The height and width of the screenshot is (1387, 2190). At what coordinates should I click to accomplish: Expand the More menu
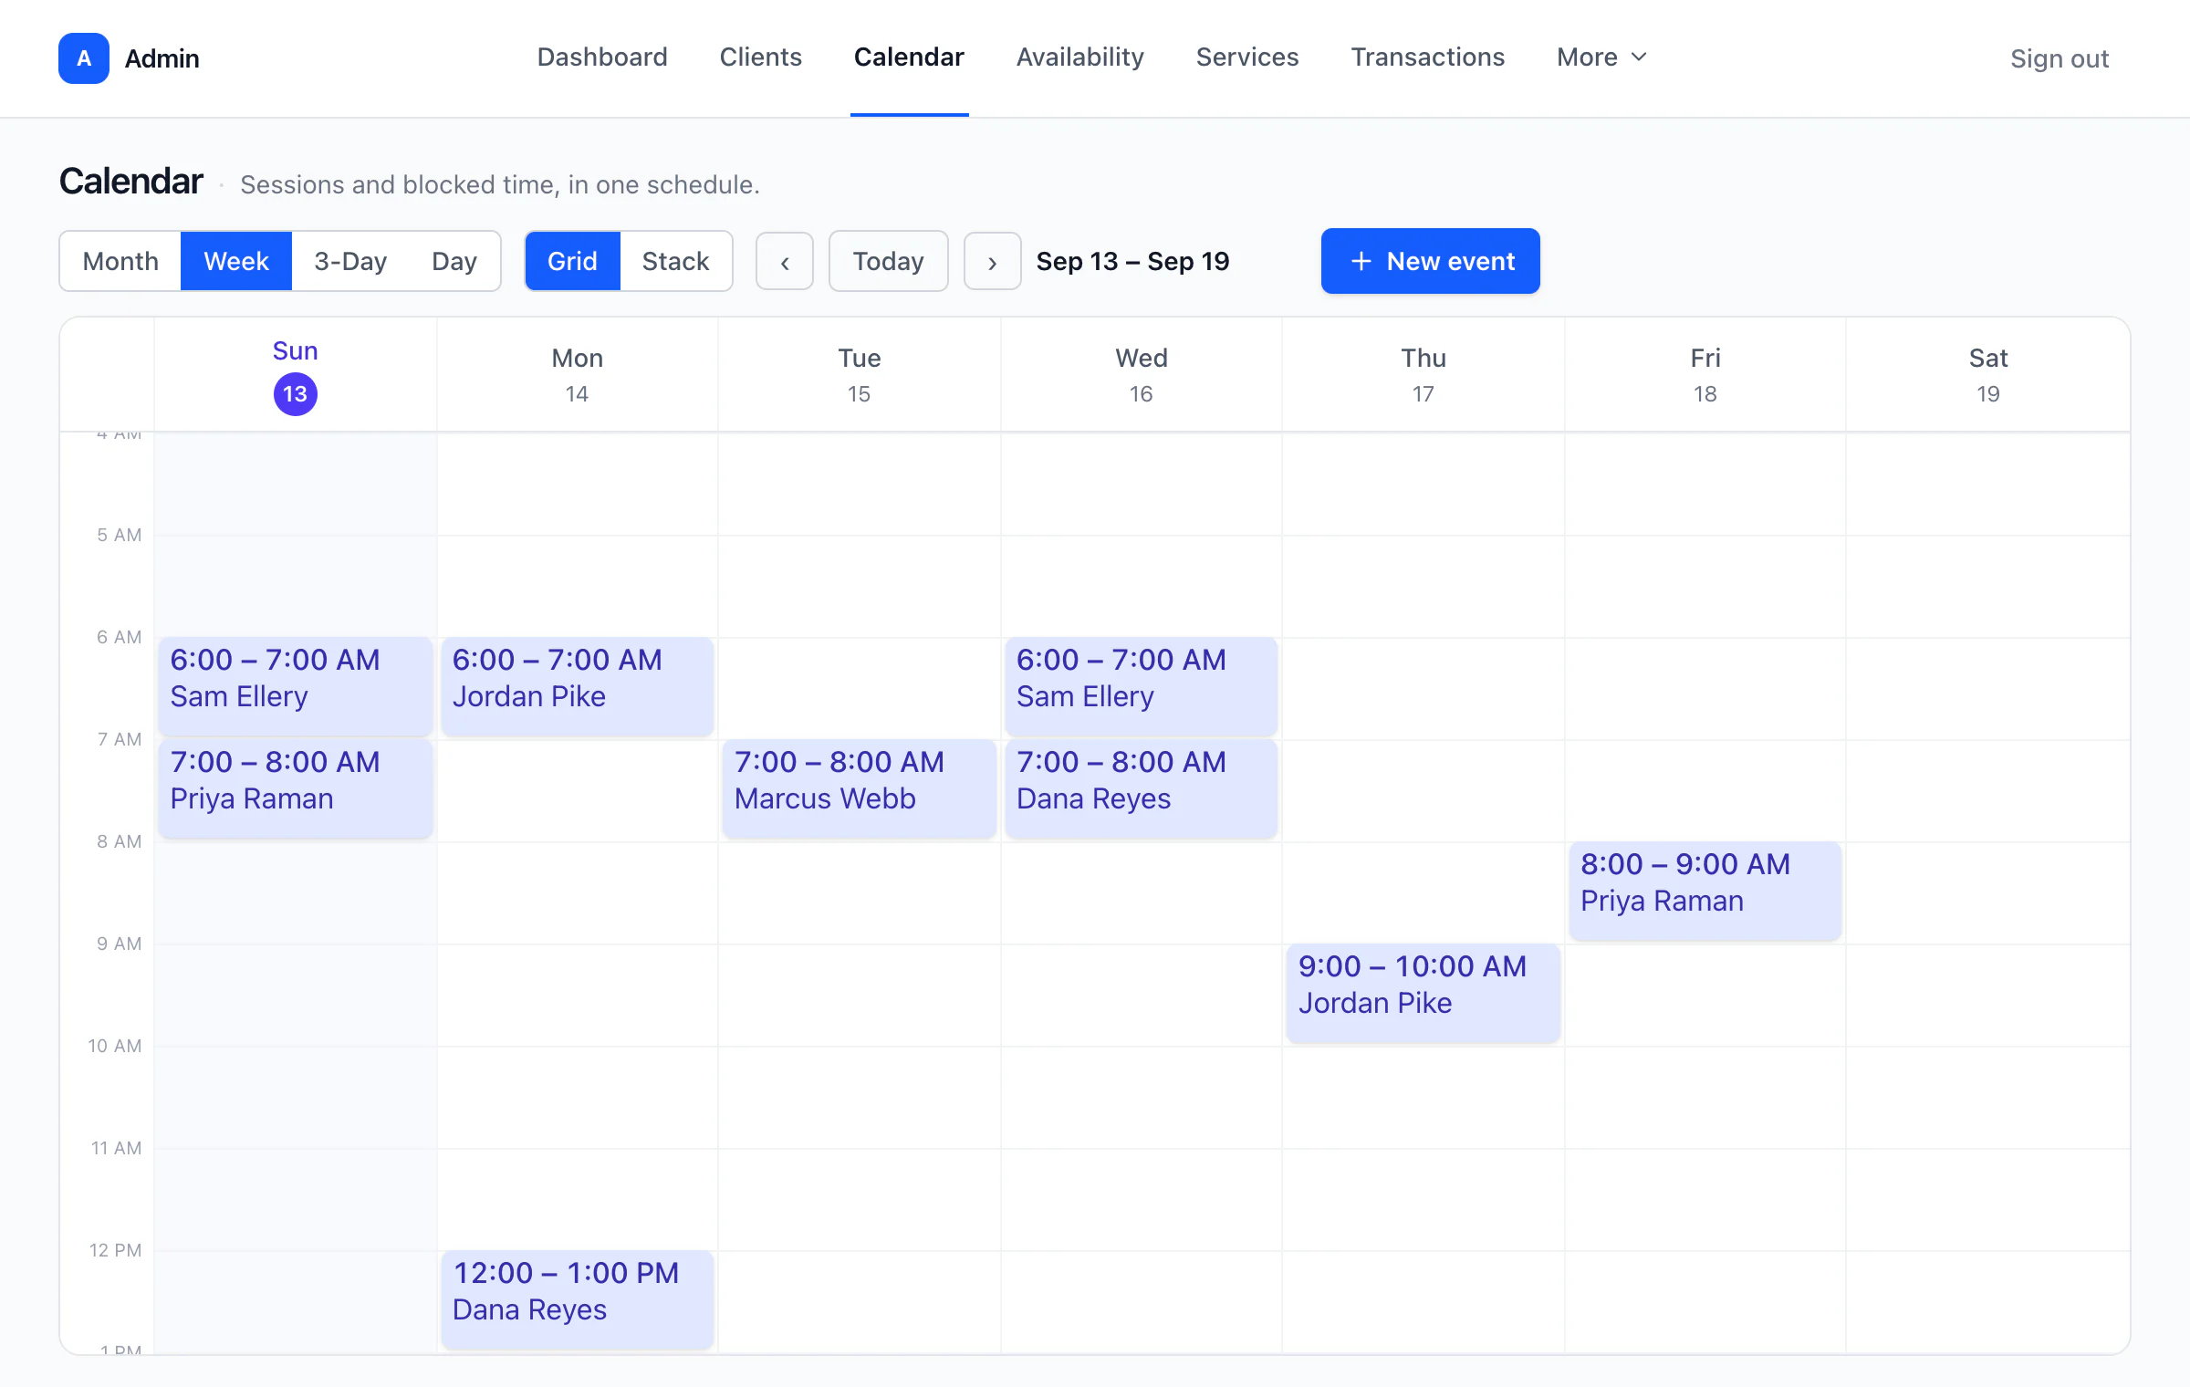[1601, 57]
